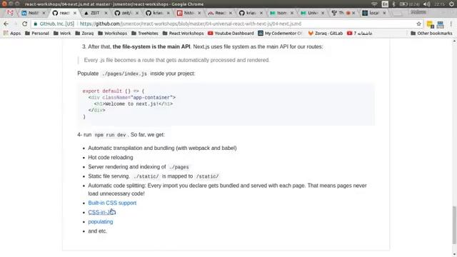The image size is (457, 257).
Task: Open the Built-in CSS support link
Action: pos(112,203)
